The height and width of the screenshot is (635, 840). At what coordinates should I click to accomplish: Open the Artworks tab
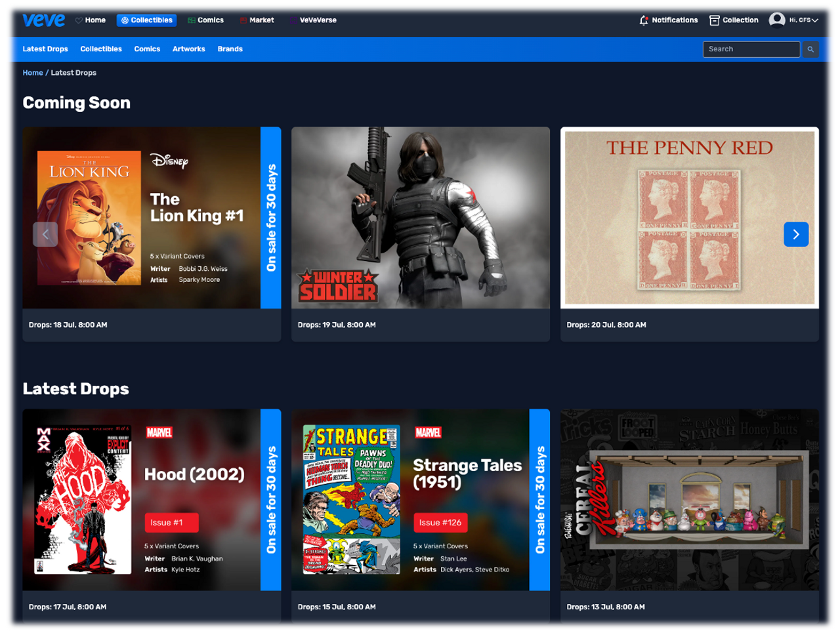(x=189, y=49)
